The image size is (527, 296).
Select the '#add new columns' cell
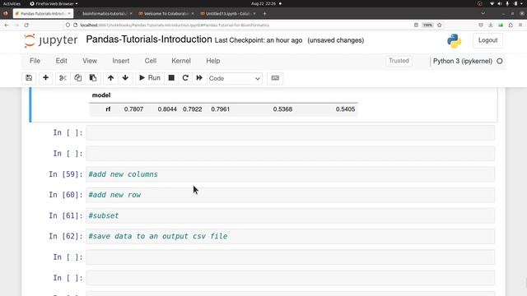(290, 174)
